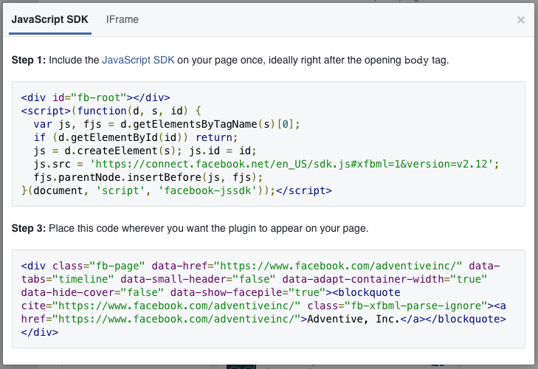The width and height of the screenshot is (538, 369).
Task: Click the 'return;' keyword in the script
Action: click(x=216, y=138)
